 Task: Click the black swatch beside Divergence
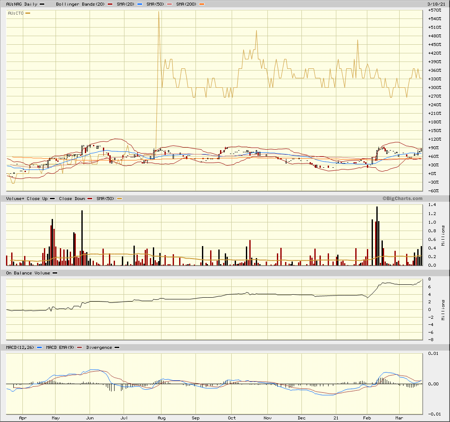pos(117,347)
